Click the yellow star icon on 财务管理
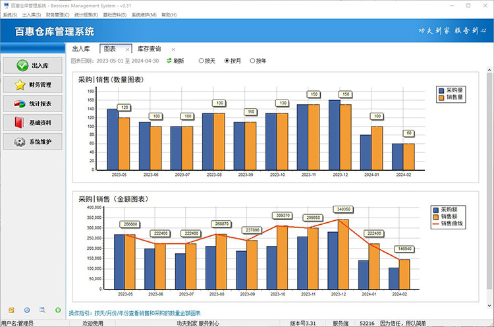The width and height of the screenshot is (494, 327). point(20,84)
